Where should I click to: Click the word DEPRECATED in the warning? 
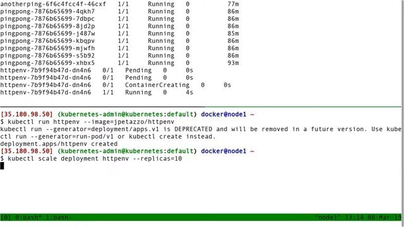point(193,129)
